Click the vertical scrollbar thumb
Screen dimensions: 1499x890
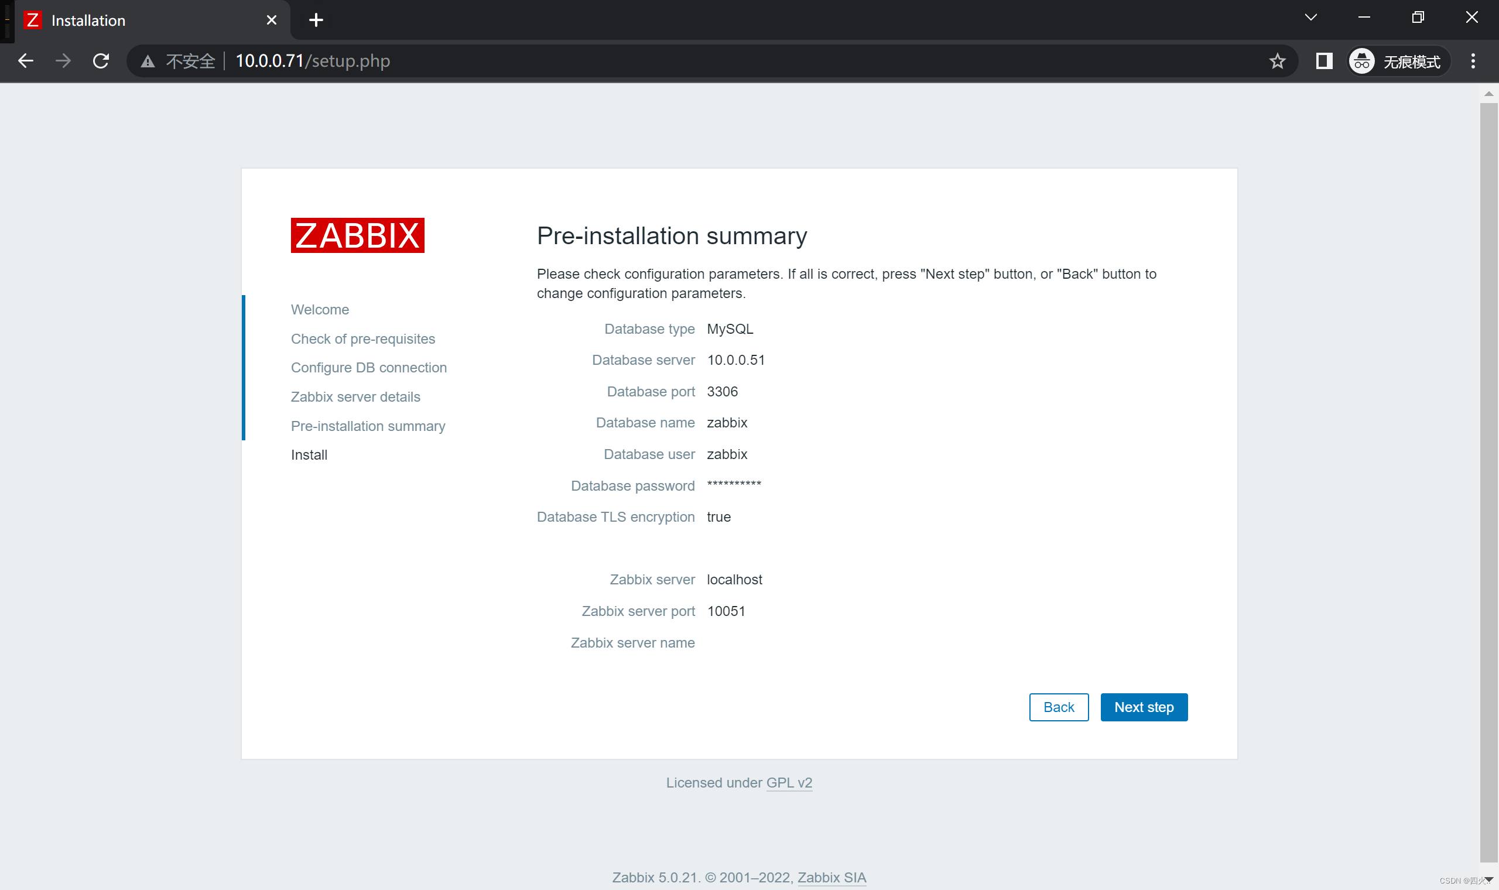pos(1489,483)
